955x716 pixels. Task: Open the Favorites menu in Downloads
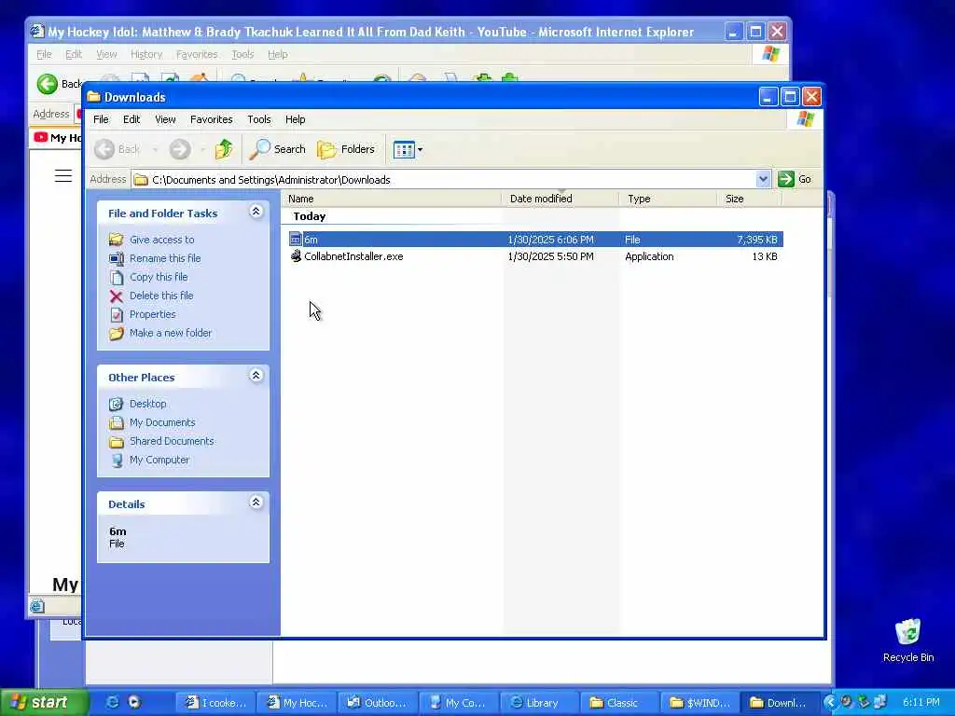click(x=212, y=119)
